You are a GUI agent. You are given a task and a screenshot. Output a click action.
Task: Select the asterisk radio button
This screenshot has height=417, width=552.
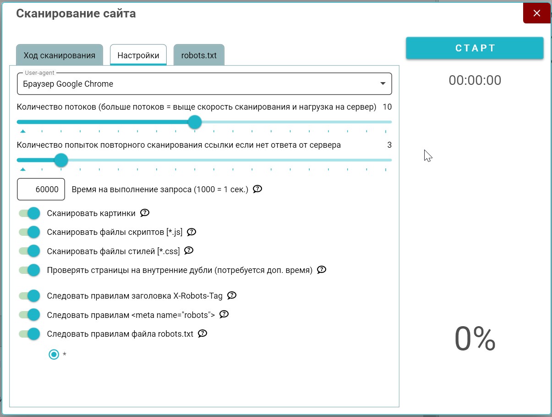tap(54, 355)
